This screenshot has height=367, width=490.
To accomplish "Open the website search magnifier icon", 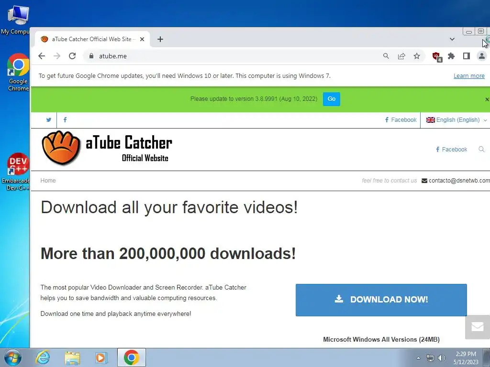I will point(481,149).
